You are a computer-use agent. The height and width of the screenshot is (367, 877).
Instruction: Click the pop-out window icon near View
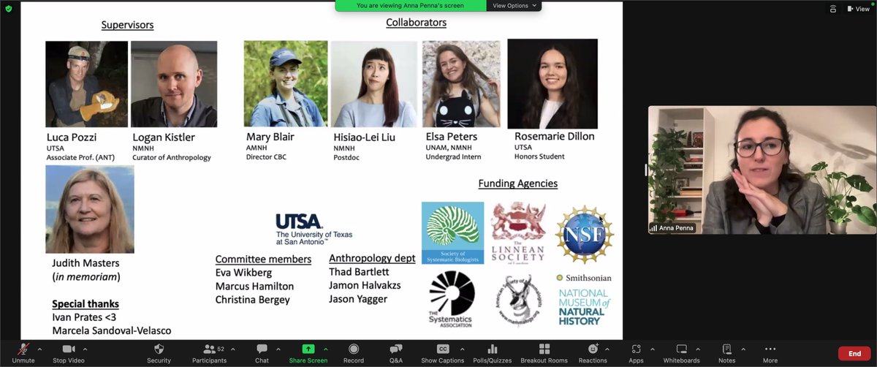point(833,9)
